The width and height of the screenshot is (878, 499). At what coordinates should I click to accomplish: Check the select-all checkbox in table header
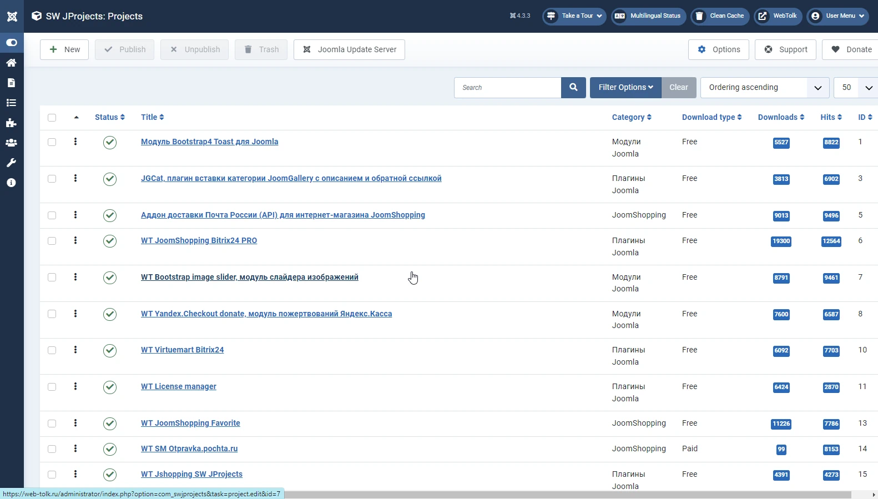(52, 118)
